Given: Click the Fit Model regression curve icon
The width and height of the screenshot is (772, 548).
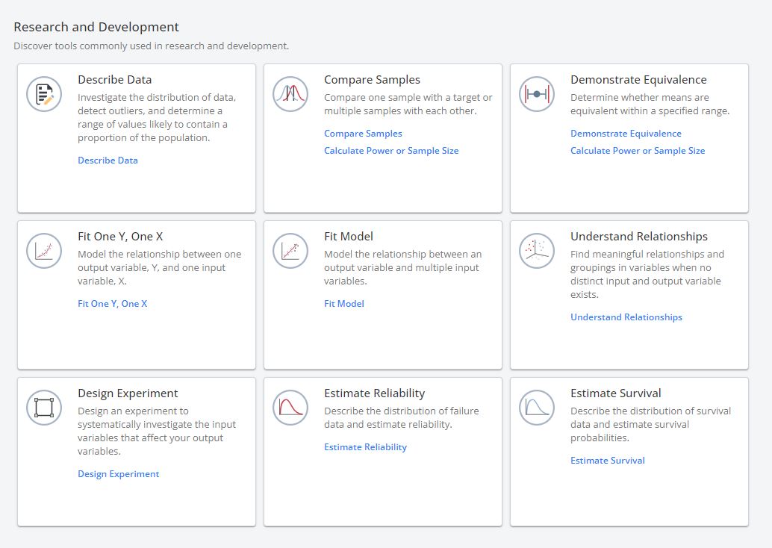Looking at the screenshot, I should point(290,251).
